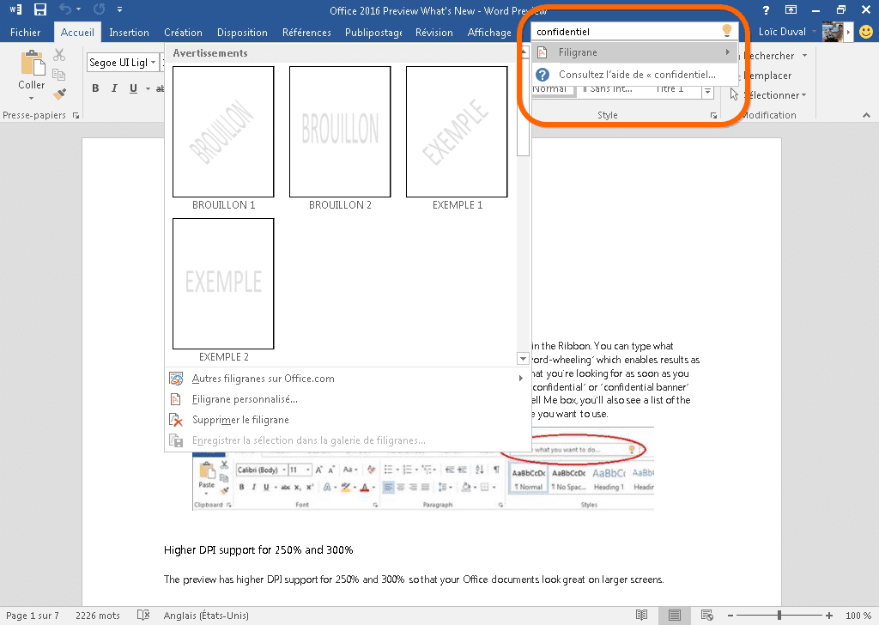
Task: Open the Quick Access Toolbar customize arrow
Action: coord(119,9)
